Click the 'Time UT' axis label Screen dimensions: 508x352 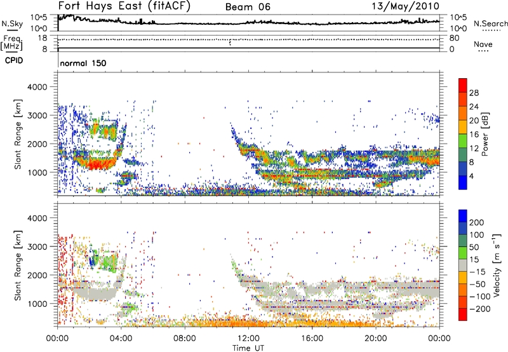pos(248,348)
